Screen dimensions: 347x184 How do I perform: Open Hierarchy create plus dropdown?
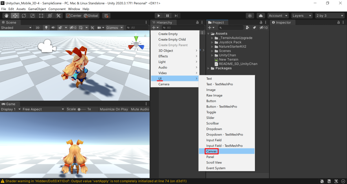pos(155,28)
